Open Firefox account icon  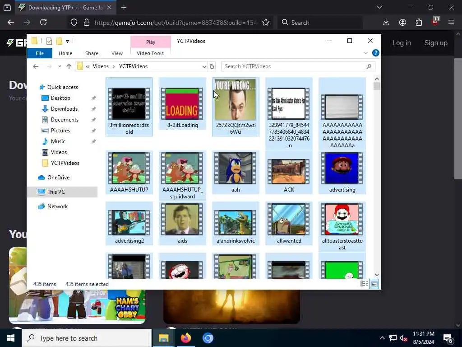[402, 22]
